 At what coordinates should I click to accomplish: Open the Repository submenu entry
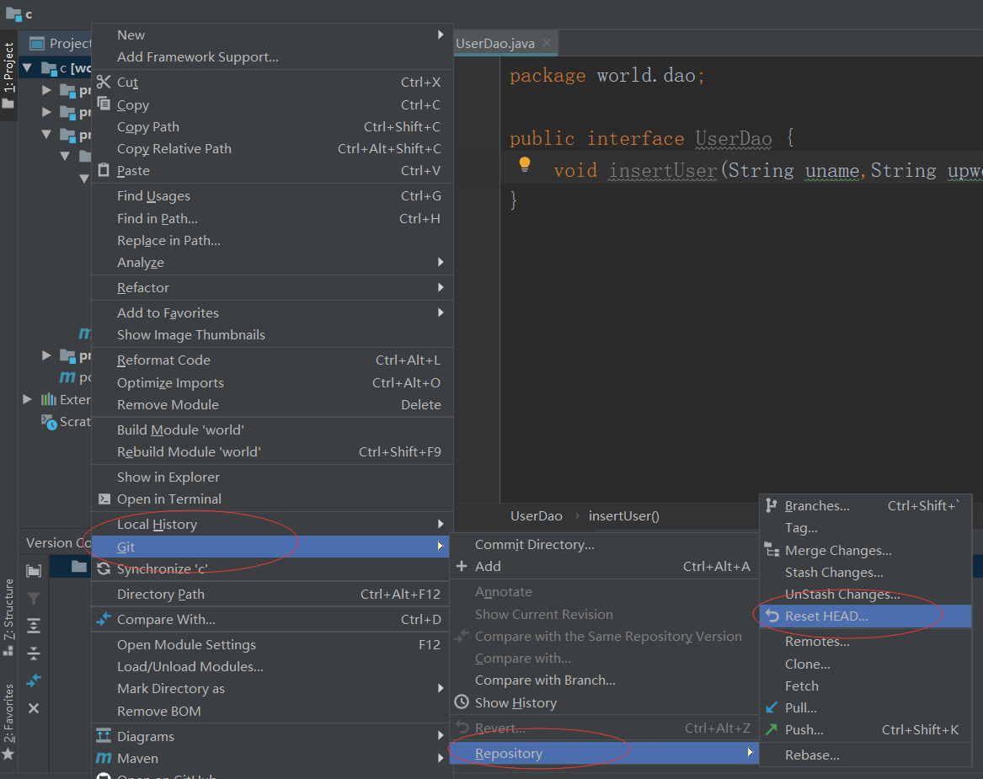click(604, 753)
